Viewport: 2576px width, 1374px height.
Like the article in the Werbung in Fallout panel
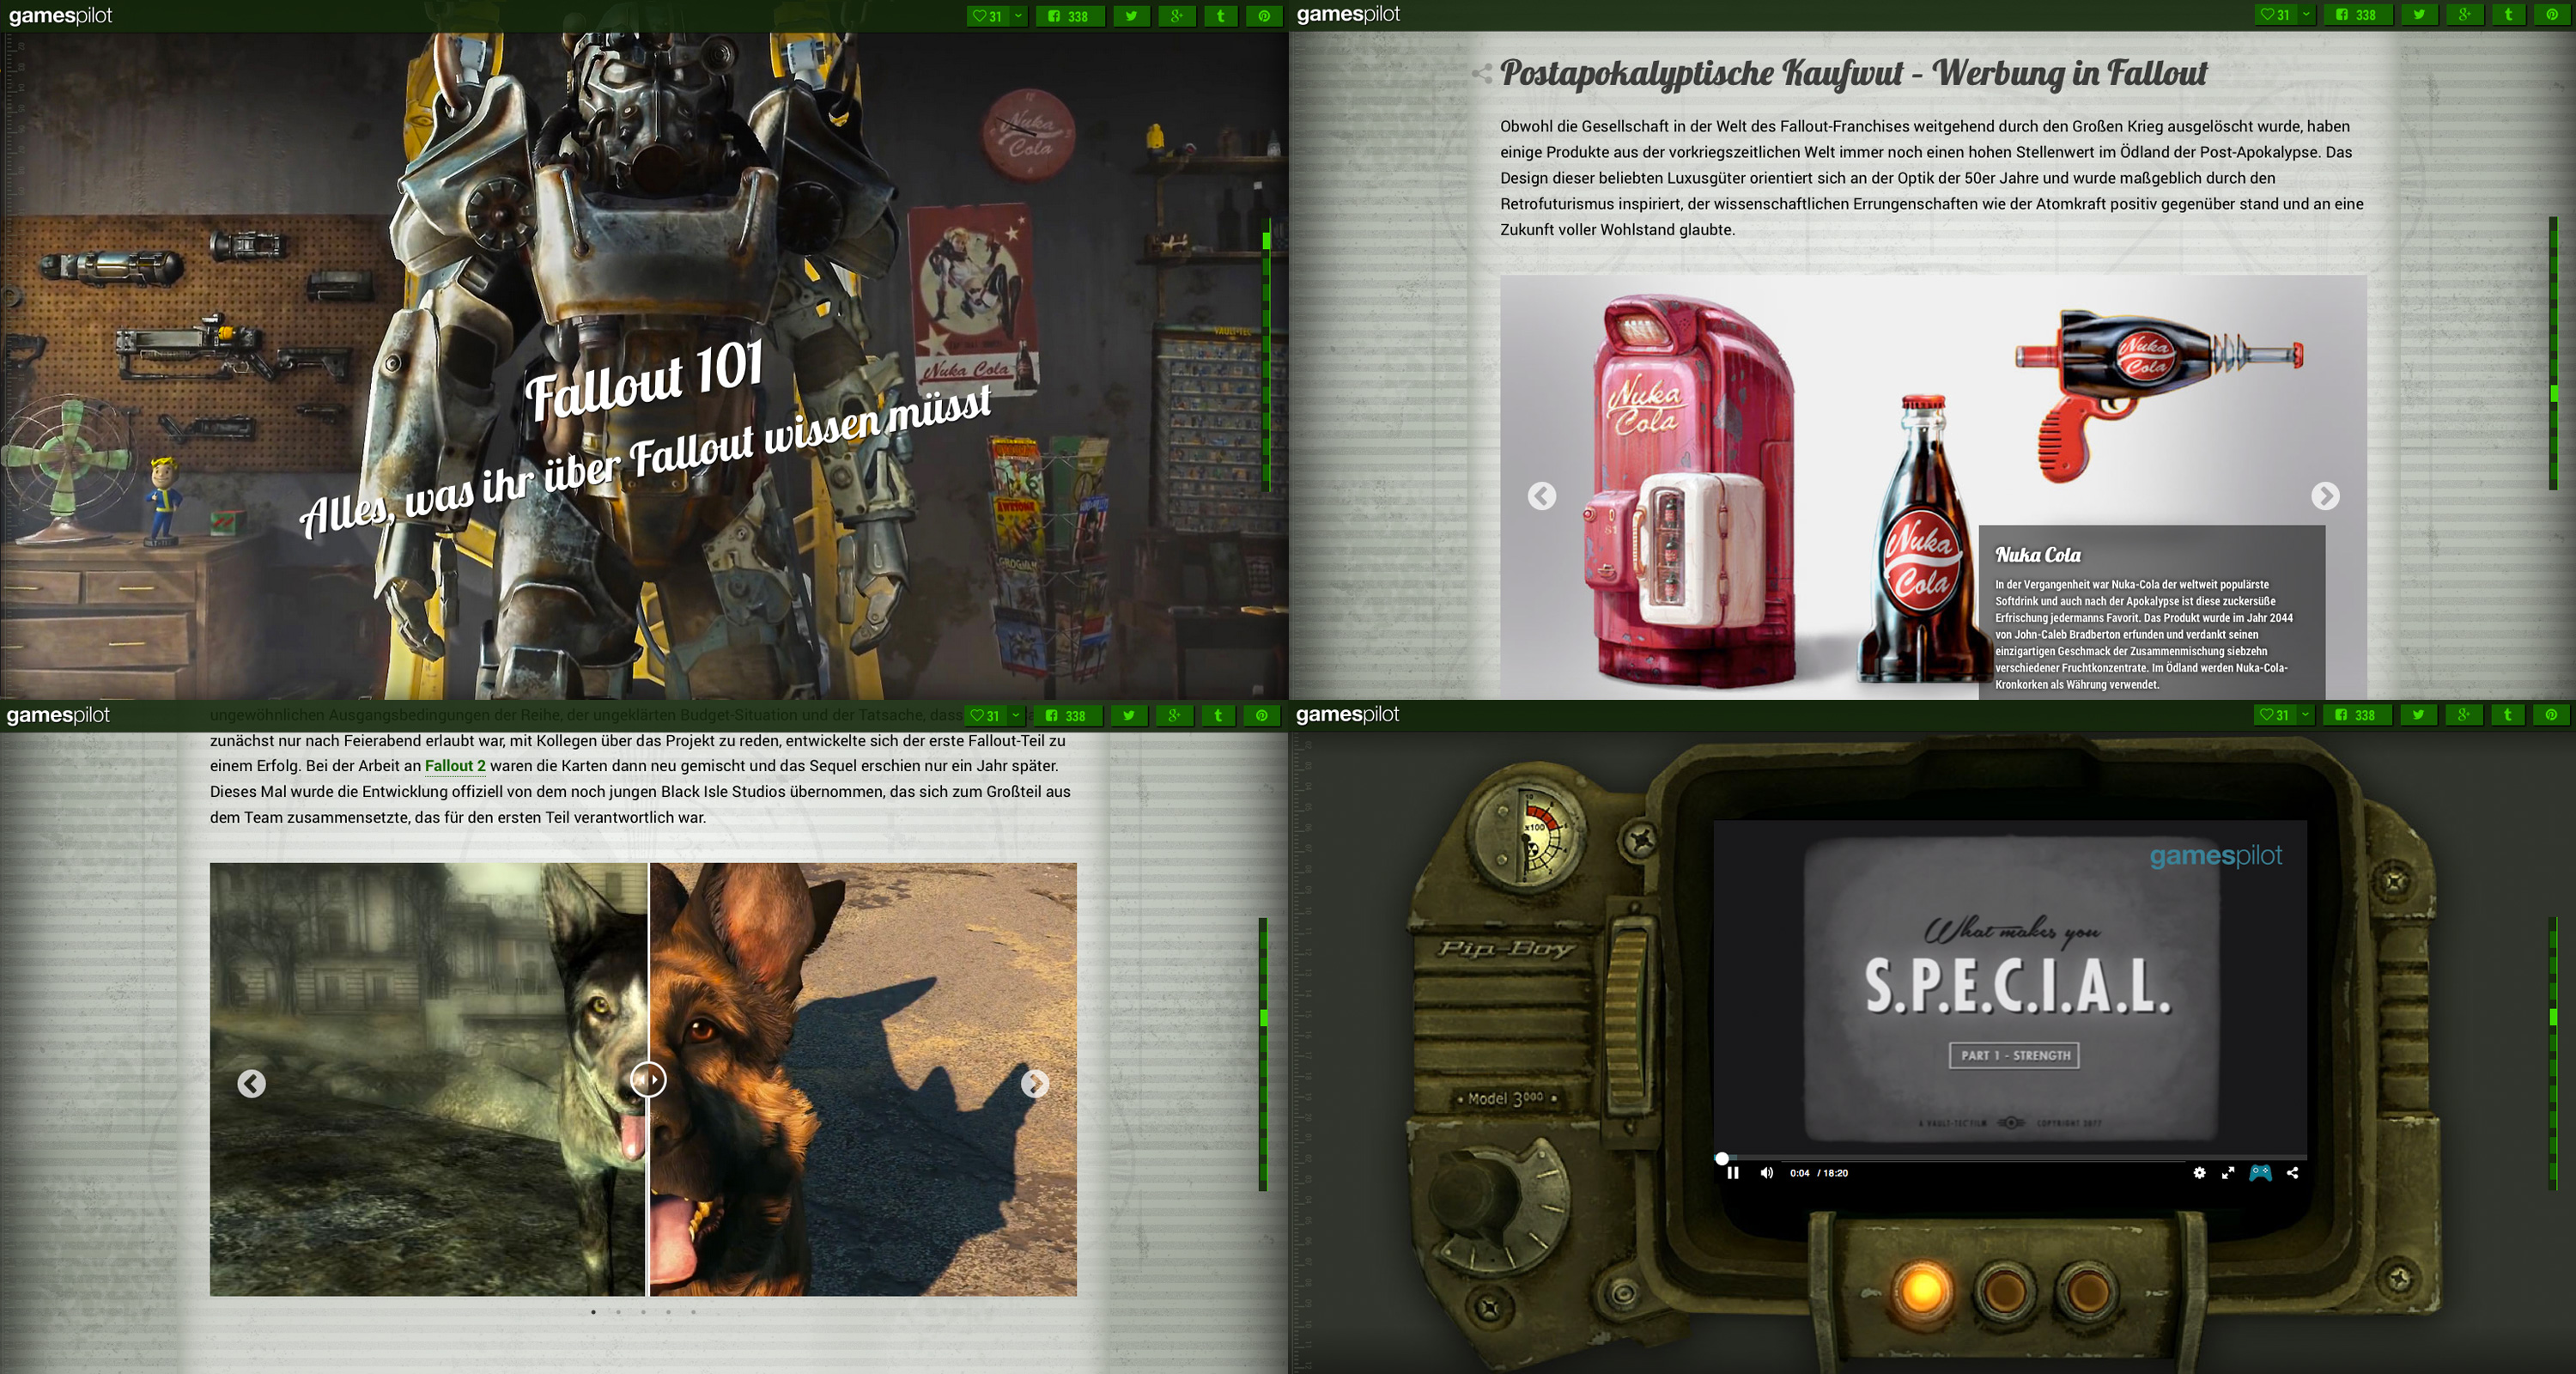pyautogui.click(x=2275, y=14)
